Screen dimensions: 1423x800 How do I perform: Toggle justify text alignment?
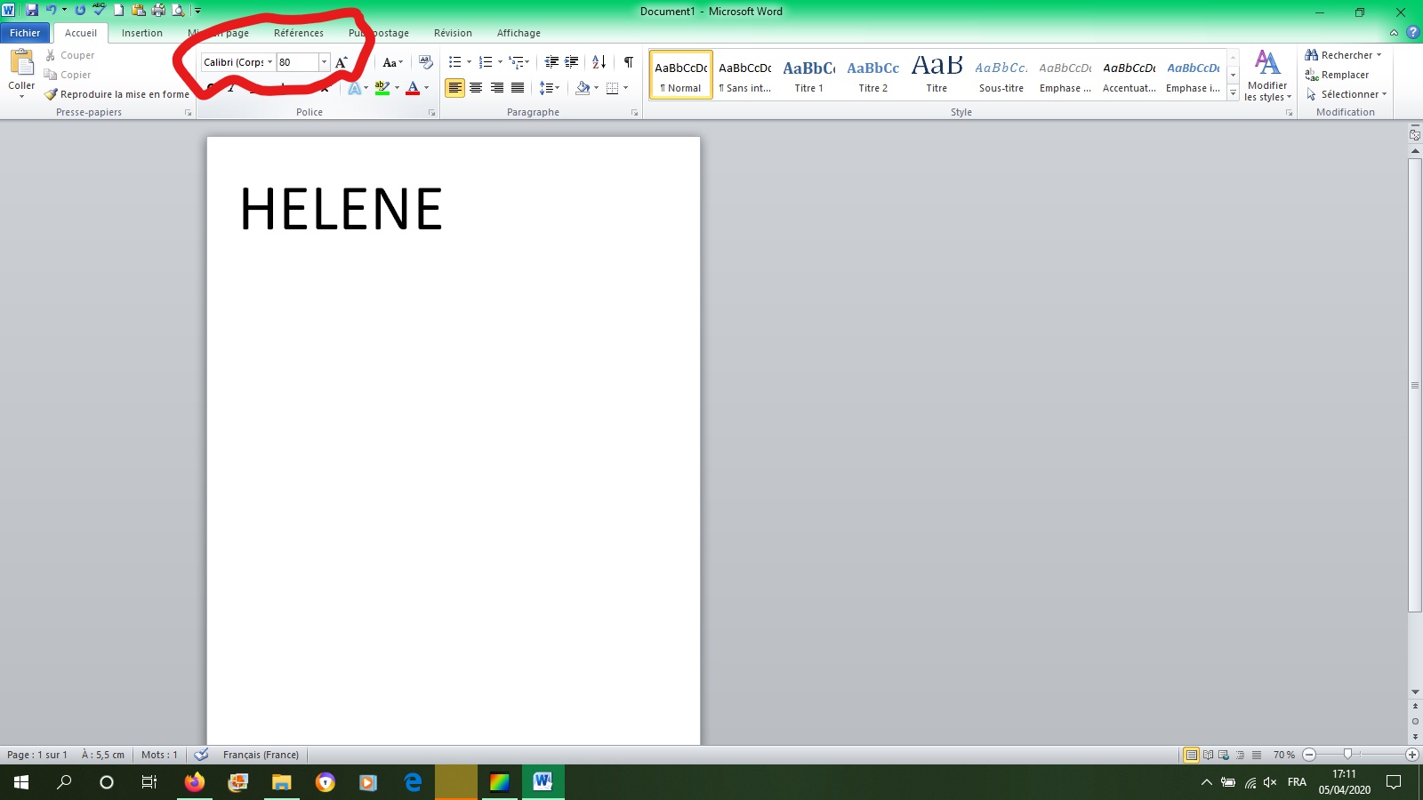518,88
